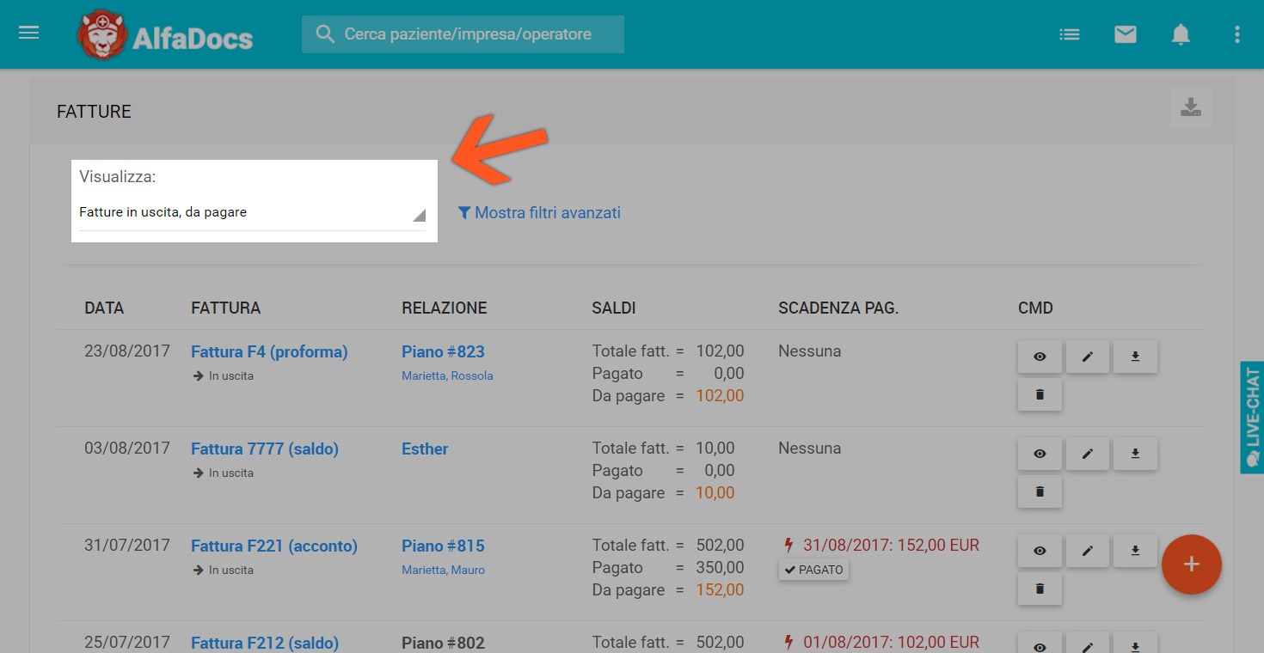Delete Fattura F221 with trash icon
This screenshot has height=653, width=1264.
(x=1040, y=589)
